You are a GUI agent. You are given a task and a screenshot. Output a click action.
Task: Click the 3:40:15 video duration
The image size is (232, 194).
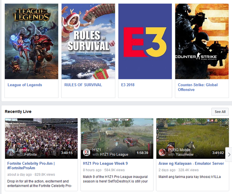pos(67,153)
